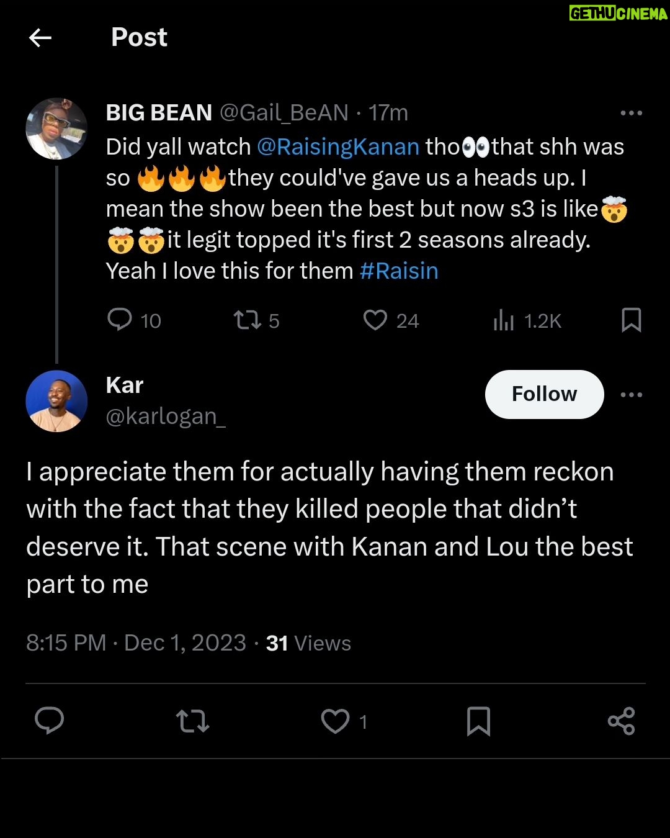The height and width of the screenshot is (838, 670).
Task: Open more options on BIG BEAN's post
Action: pyautogui.click(x=631, y=113)
